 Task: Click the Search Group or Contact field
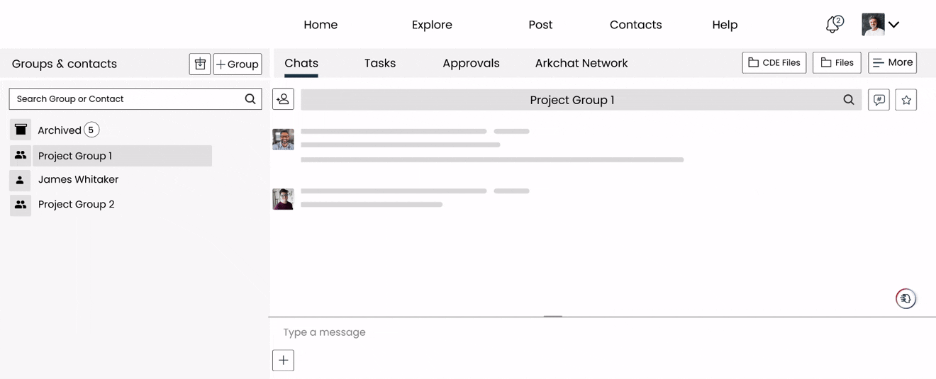click(x=135, y=99)
